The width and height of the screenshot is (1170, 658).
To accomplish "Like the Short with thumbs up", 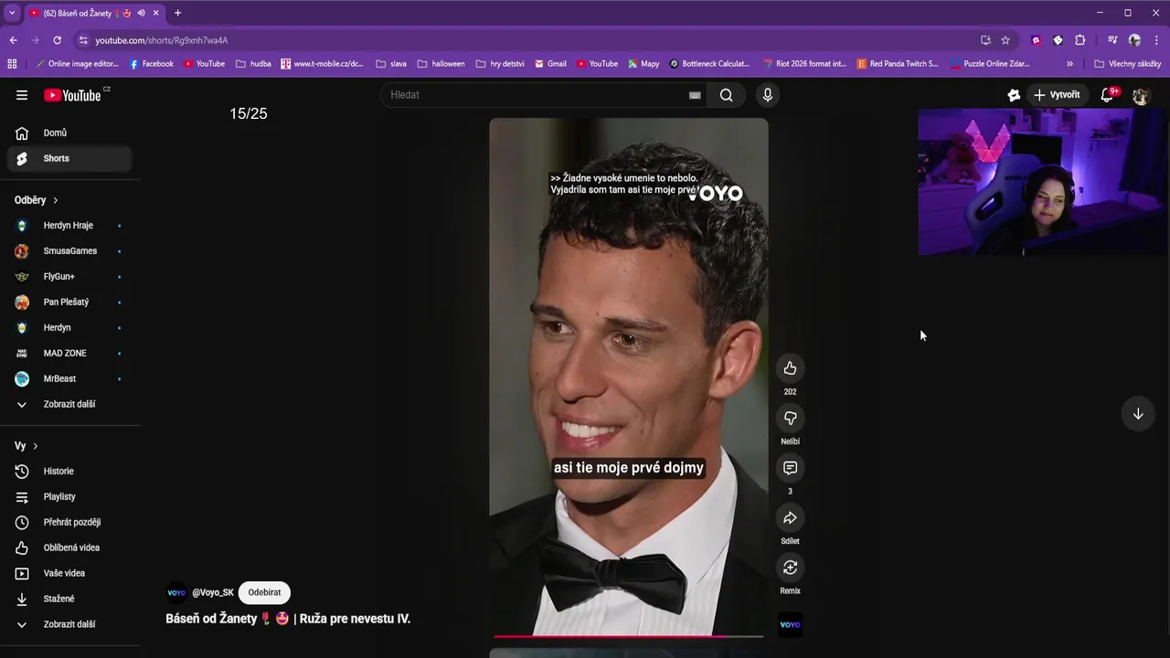I will click(x=790, y=368).
